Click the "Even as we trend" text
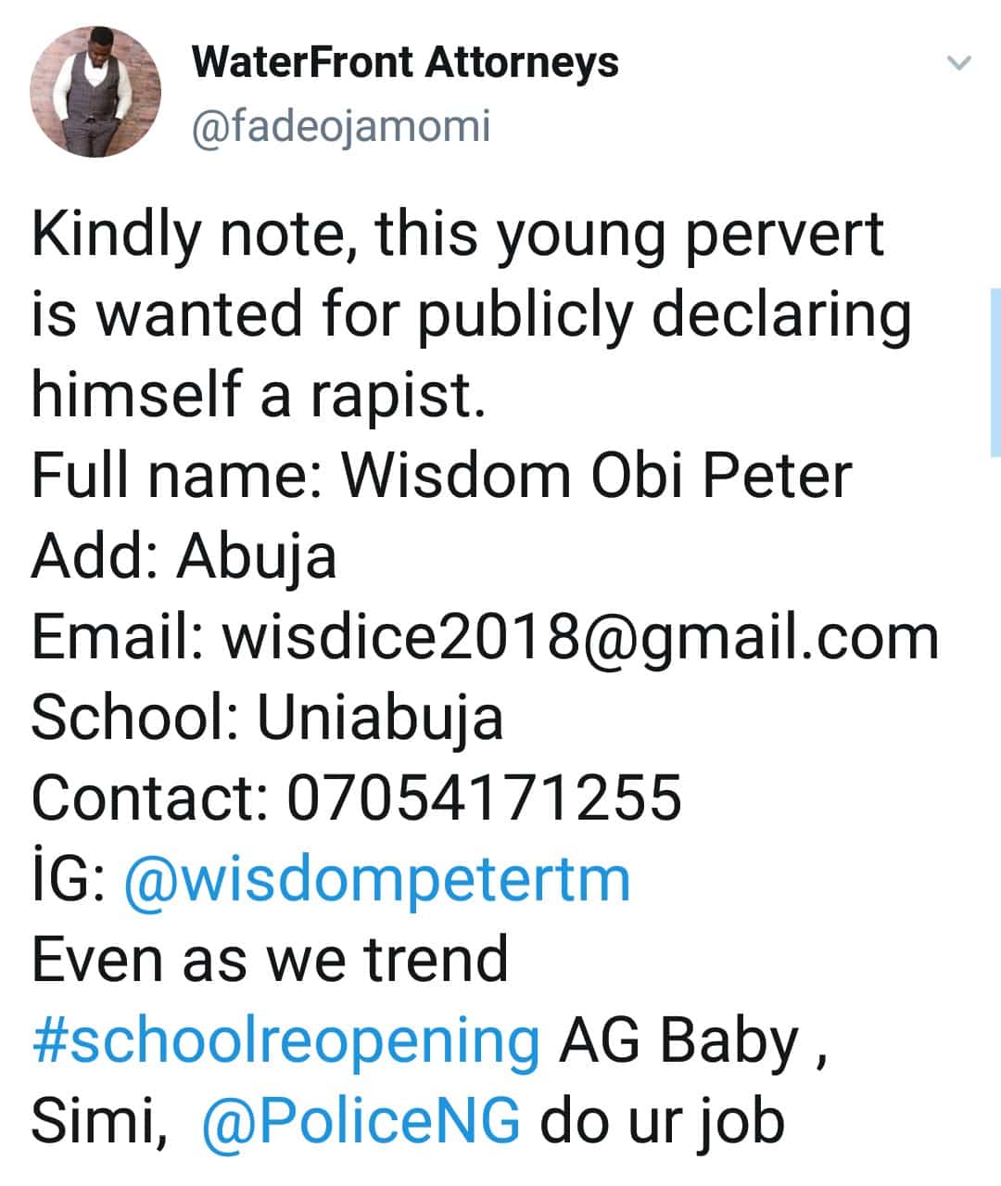The width and height of the screenshot is (1001, 1186). pos(270,960)
